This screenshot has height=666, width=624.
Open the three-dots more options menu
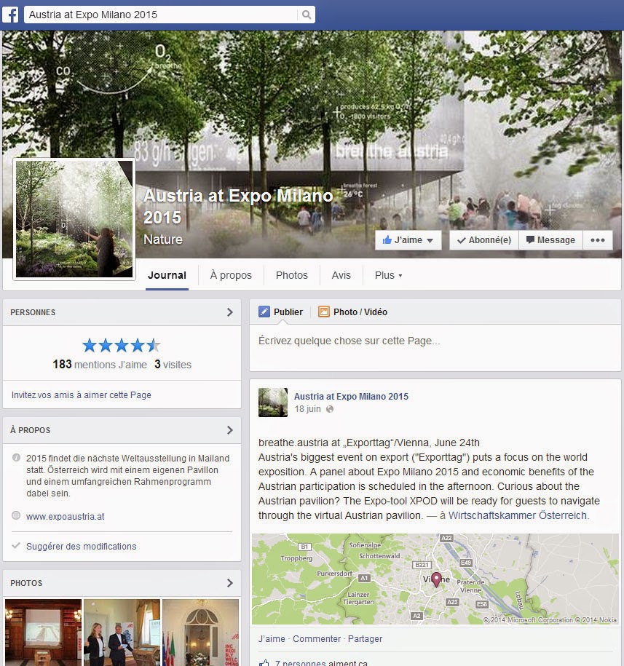[598, 240]
